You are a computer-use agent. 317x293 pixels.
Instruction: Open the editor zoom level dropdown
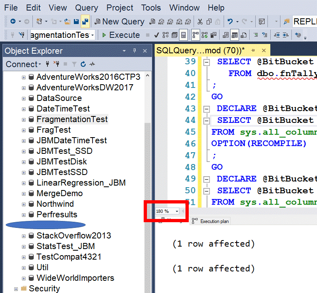pos(177,211)
